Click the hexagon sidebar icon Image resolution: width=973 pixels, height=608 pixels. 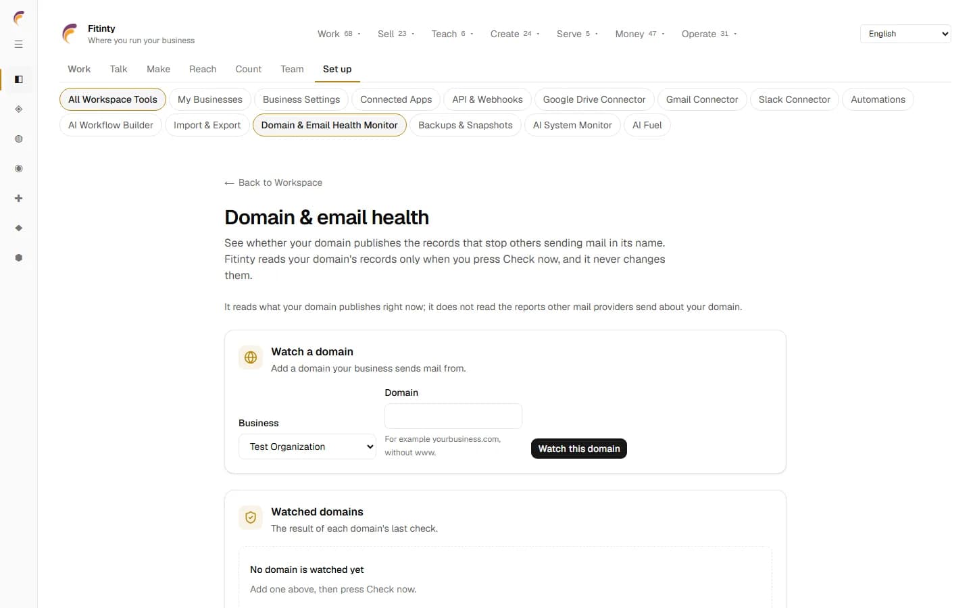coord(19,258)
